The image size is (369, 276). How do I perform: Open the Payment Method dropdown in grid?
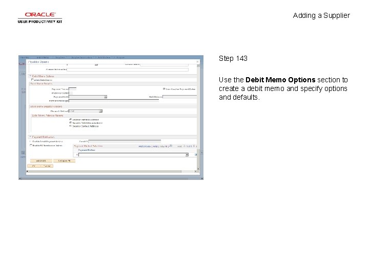click(x=187, y=155)
